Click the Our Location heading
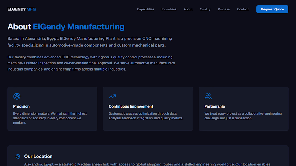 pos(38,156)
